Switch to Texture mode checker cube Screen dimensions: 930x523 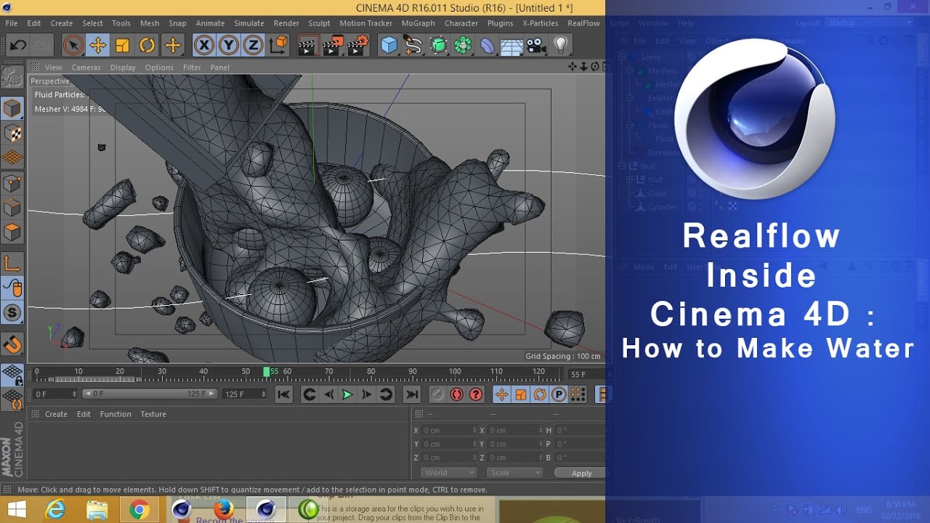[12, 134]
